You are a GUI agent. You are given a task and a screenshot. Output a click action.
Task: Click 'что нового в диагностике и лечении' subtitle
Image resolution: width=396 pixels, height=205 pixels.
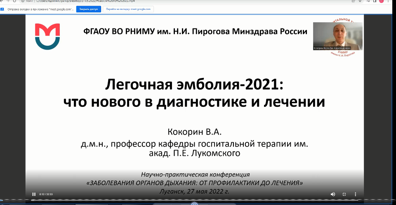point(194,102)
